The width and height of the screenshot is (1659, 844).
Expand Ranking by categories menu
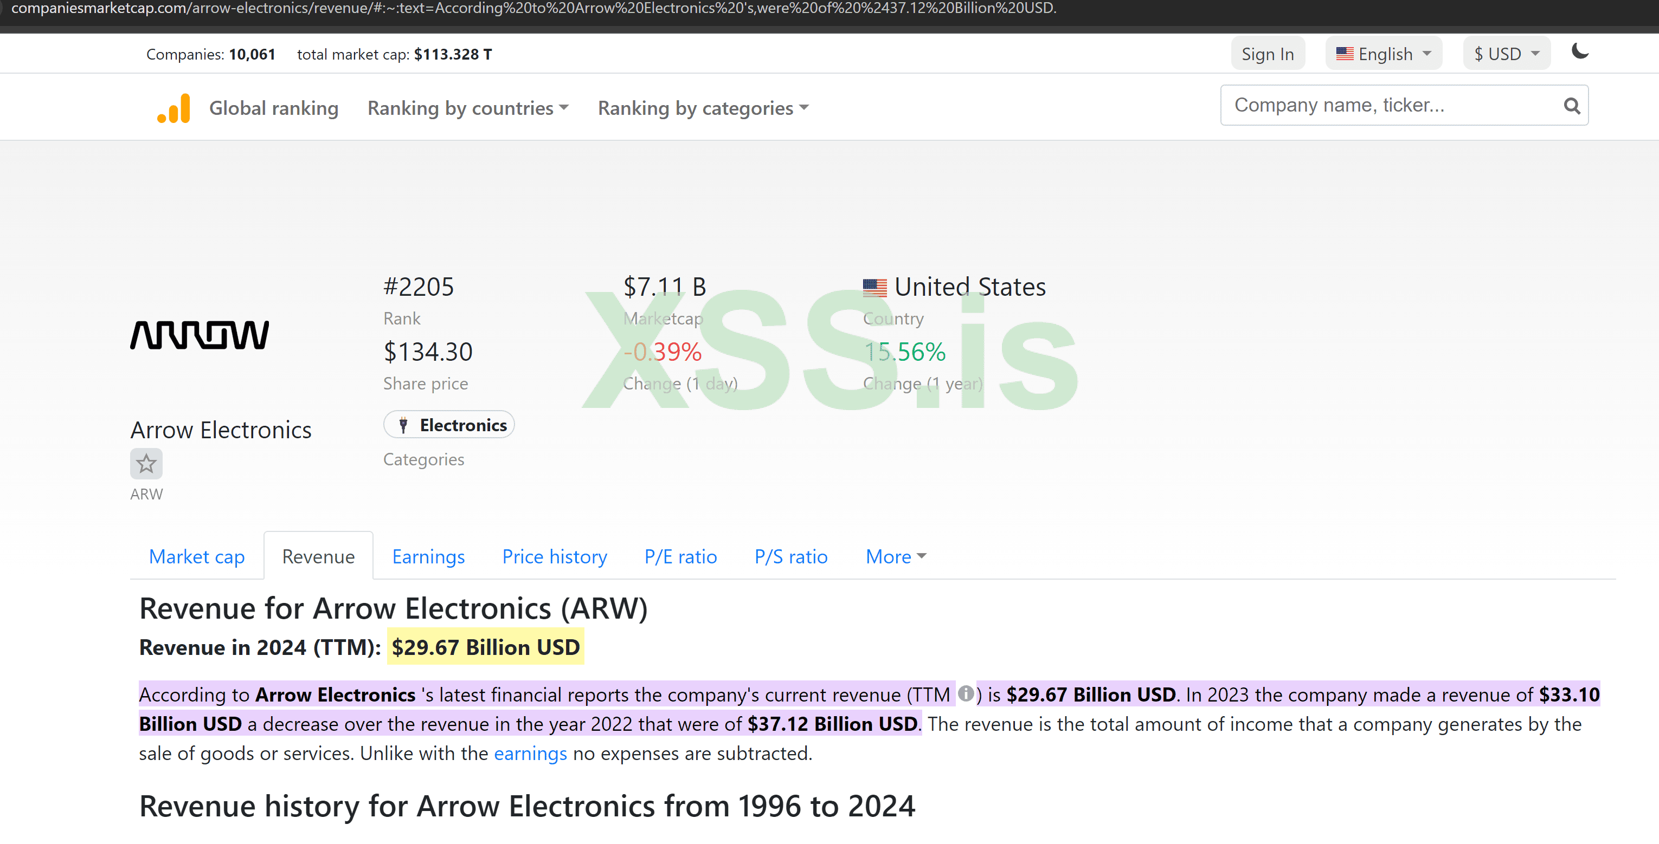pos(703,108)
